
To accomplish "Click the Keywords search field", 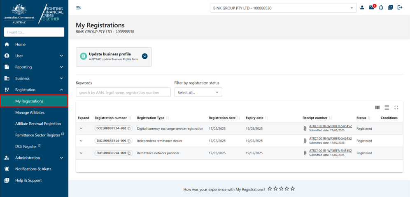I will [123, 92].
